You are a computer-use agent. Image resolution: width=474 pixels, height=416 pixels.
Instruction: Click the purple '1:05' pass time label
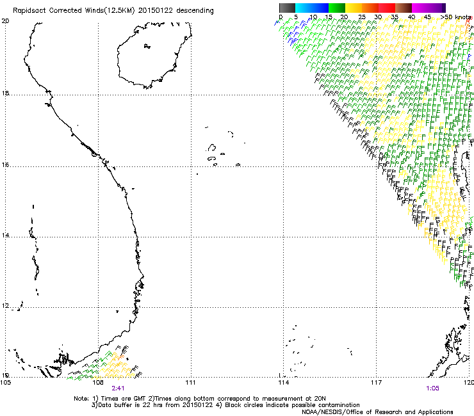click(x=432, y=388)
